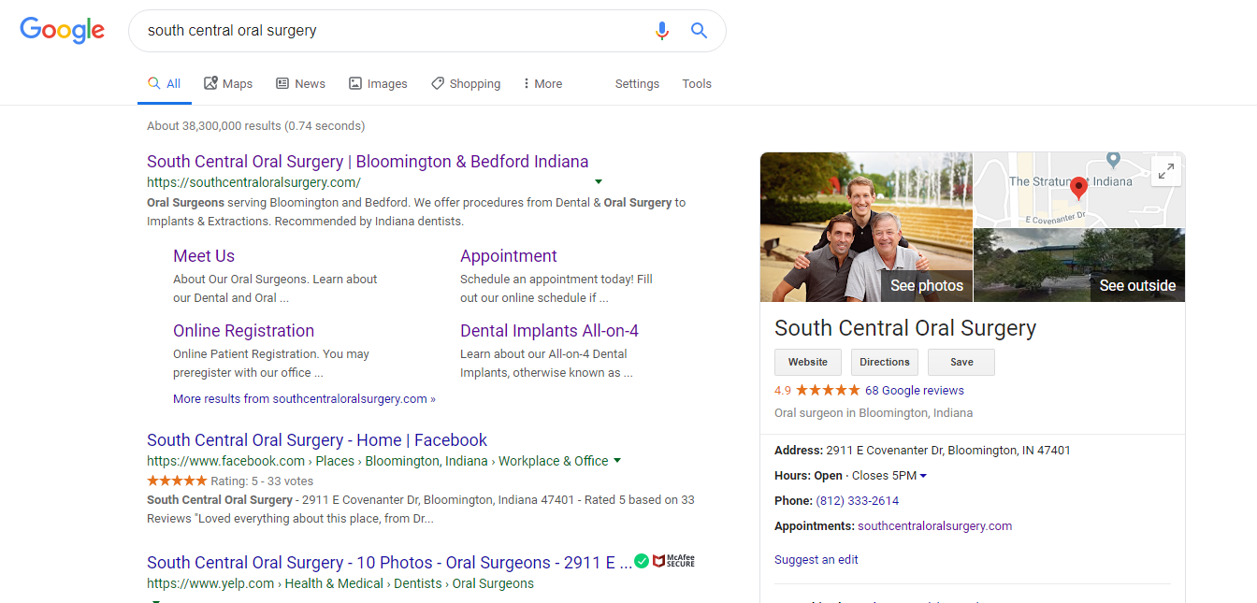Select the All results tab
The image size is (1257, 603).
pos(165,83)
